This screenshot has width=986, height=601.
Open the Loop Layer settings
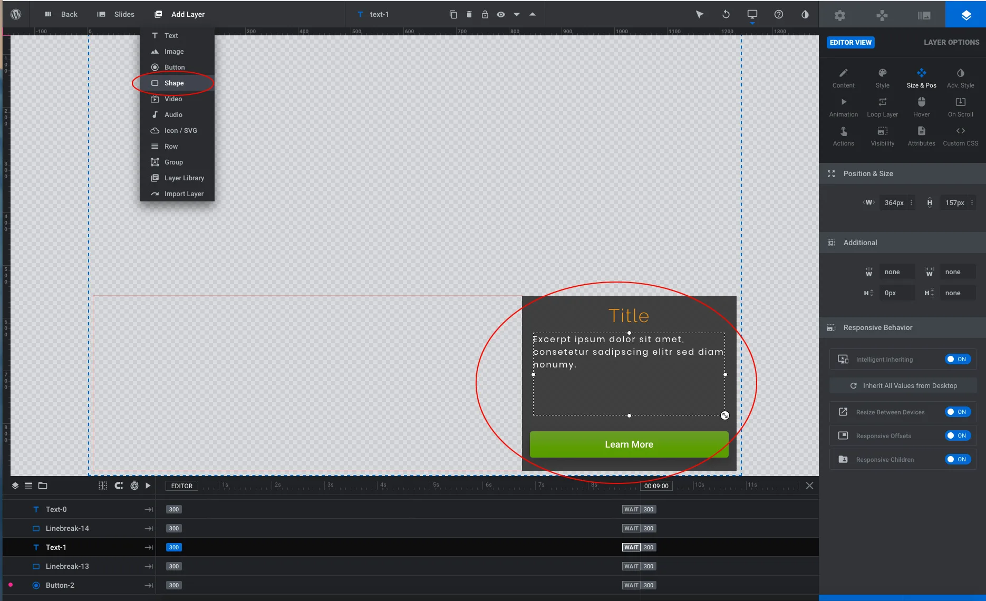tap(882, 106)
